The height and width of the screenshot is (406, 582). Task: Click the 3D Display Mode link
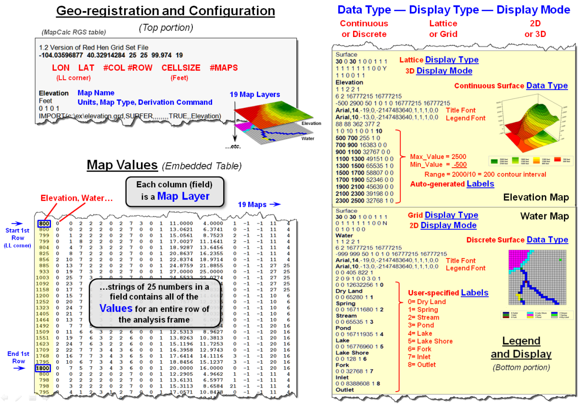[444, 71]
